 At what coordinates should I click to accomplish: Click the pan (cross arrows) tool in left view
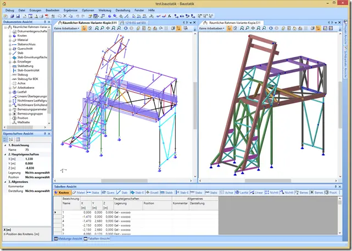[108, 28]
